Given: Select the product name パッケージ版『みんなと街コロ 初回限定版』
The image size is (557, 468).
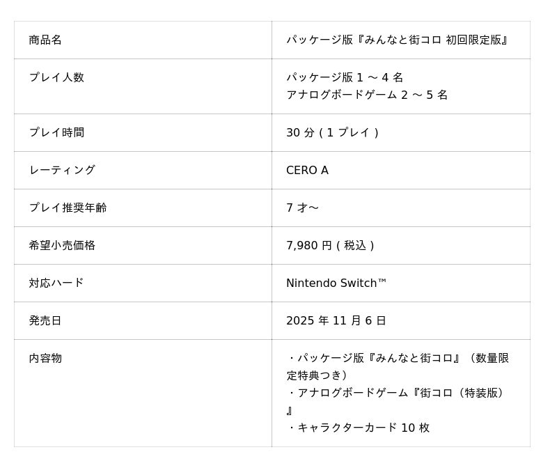Looking at the screenshot, I should coord(398,40).
